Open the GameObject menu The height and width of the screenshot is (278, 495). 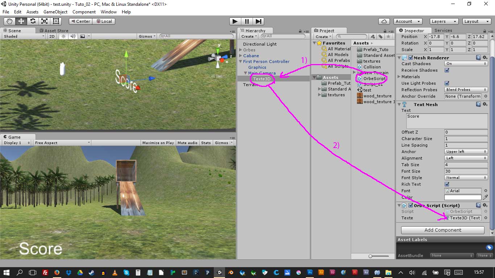pyautogui.click(x=55, y=12)
